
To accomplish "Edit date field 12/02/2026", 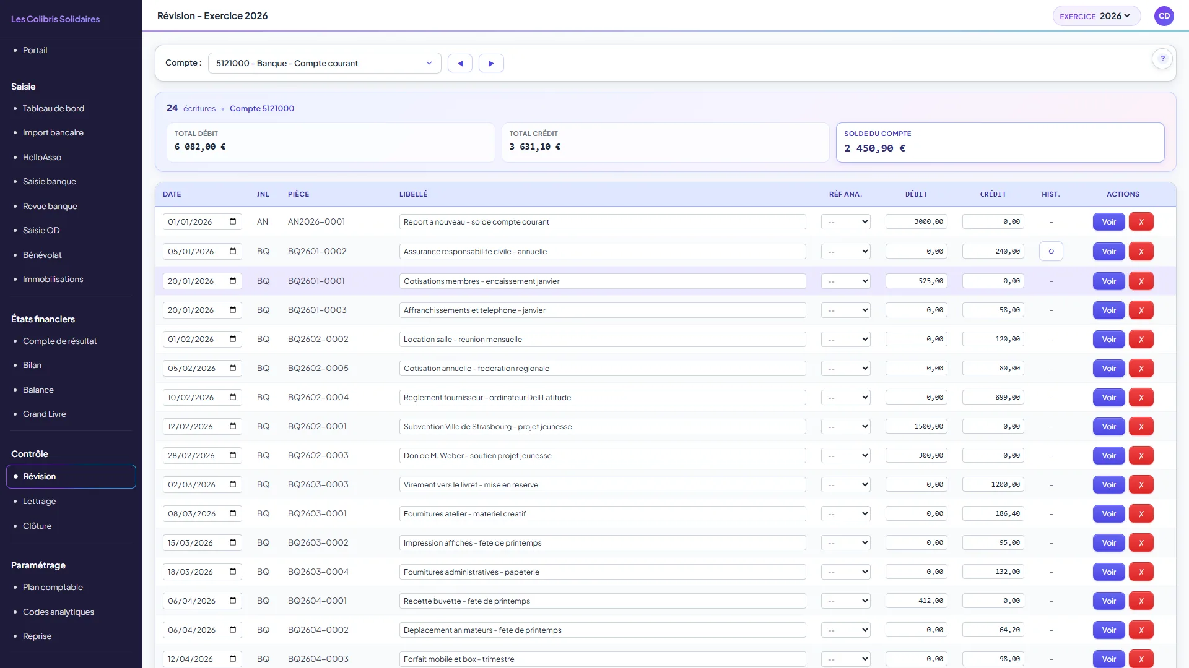I will click(202, 426).
